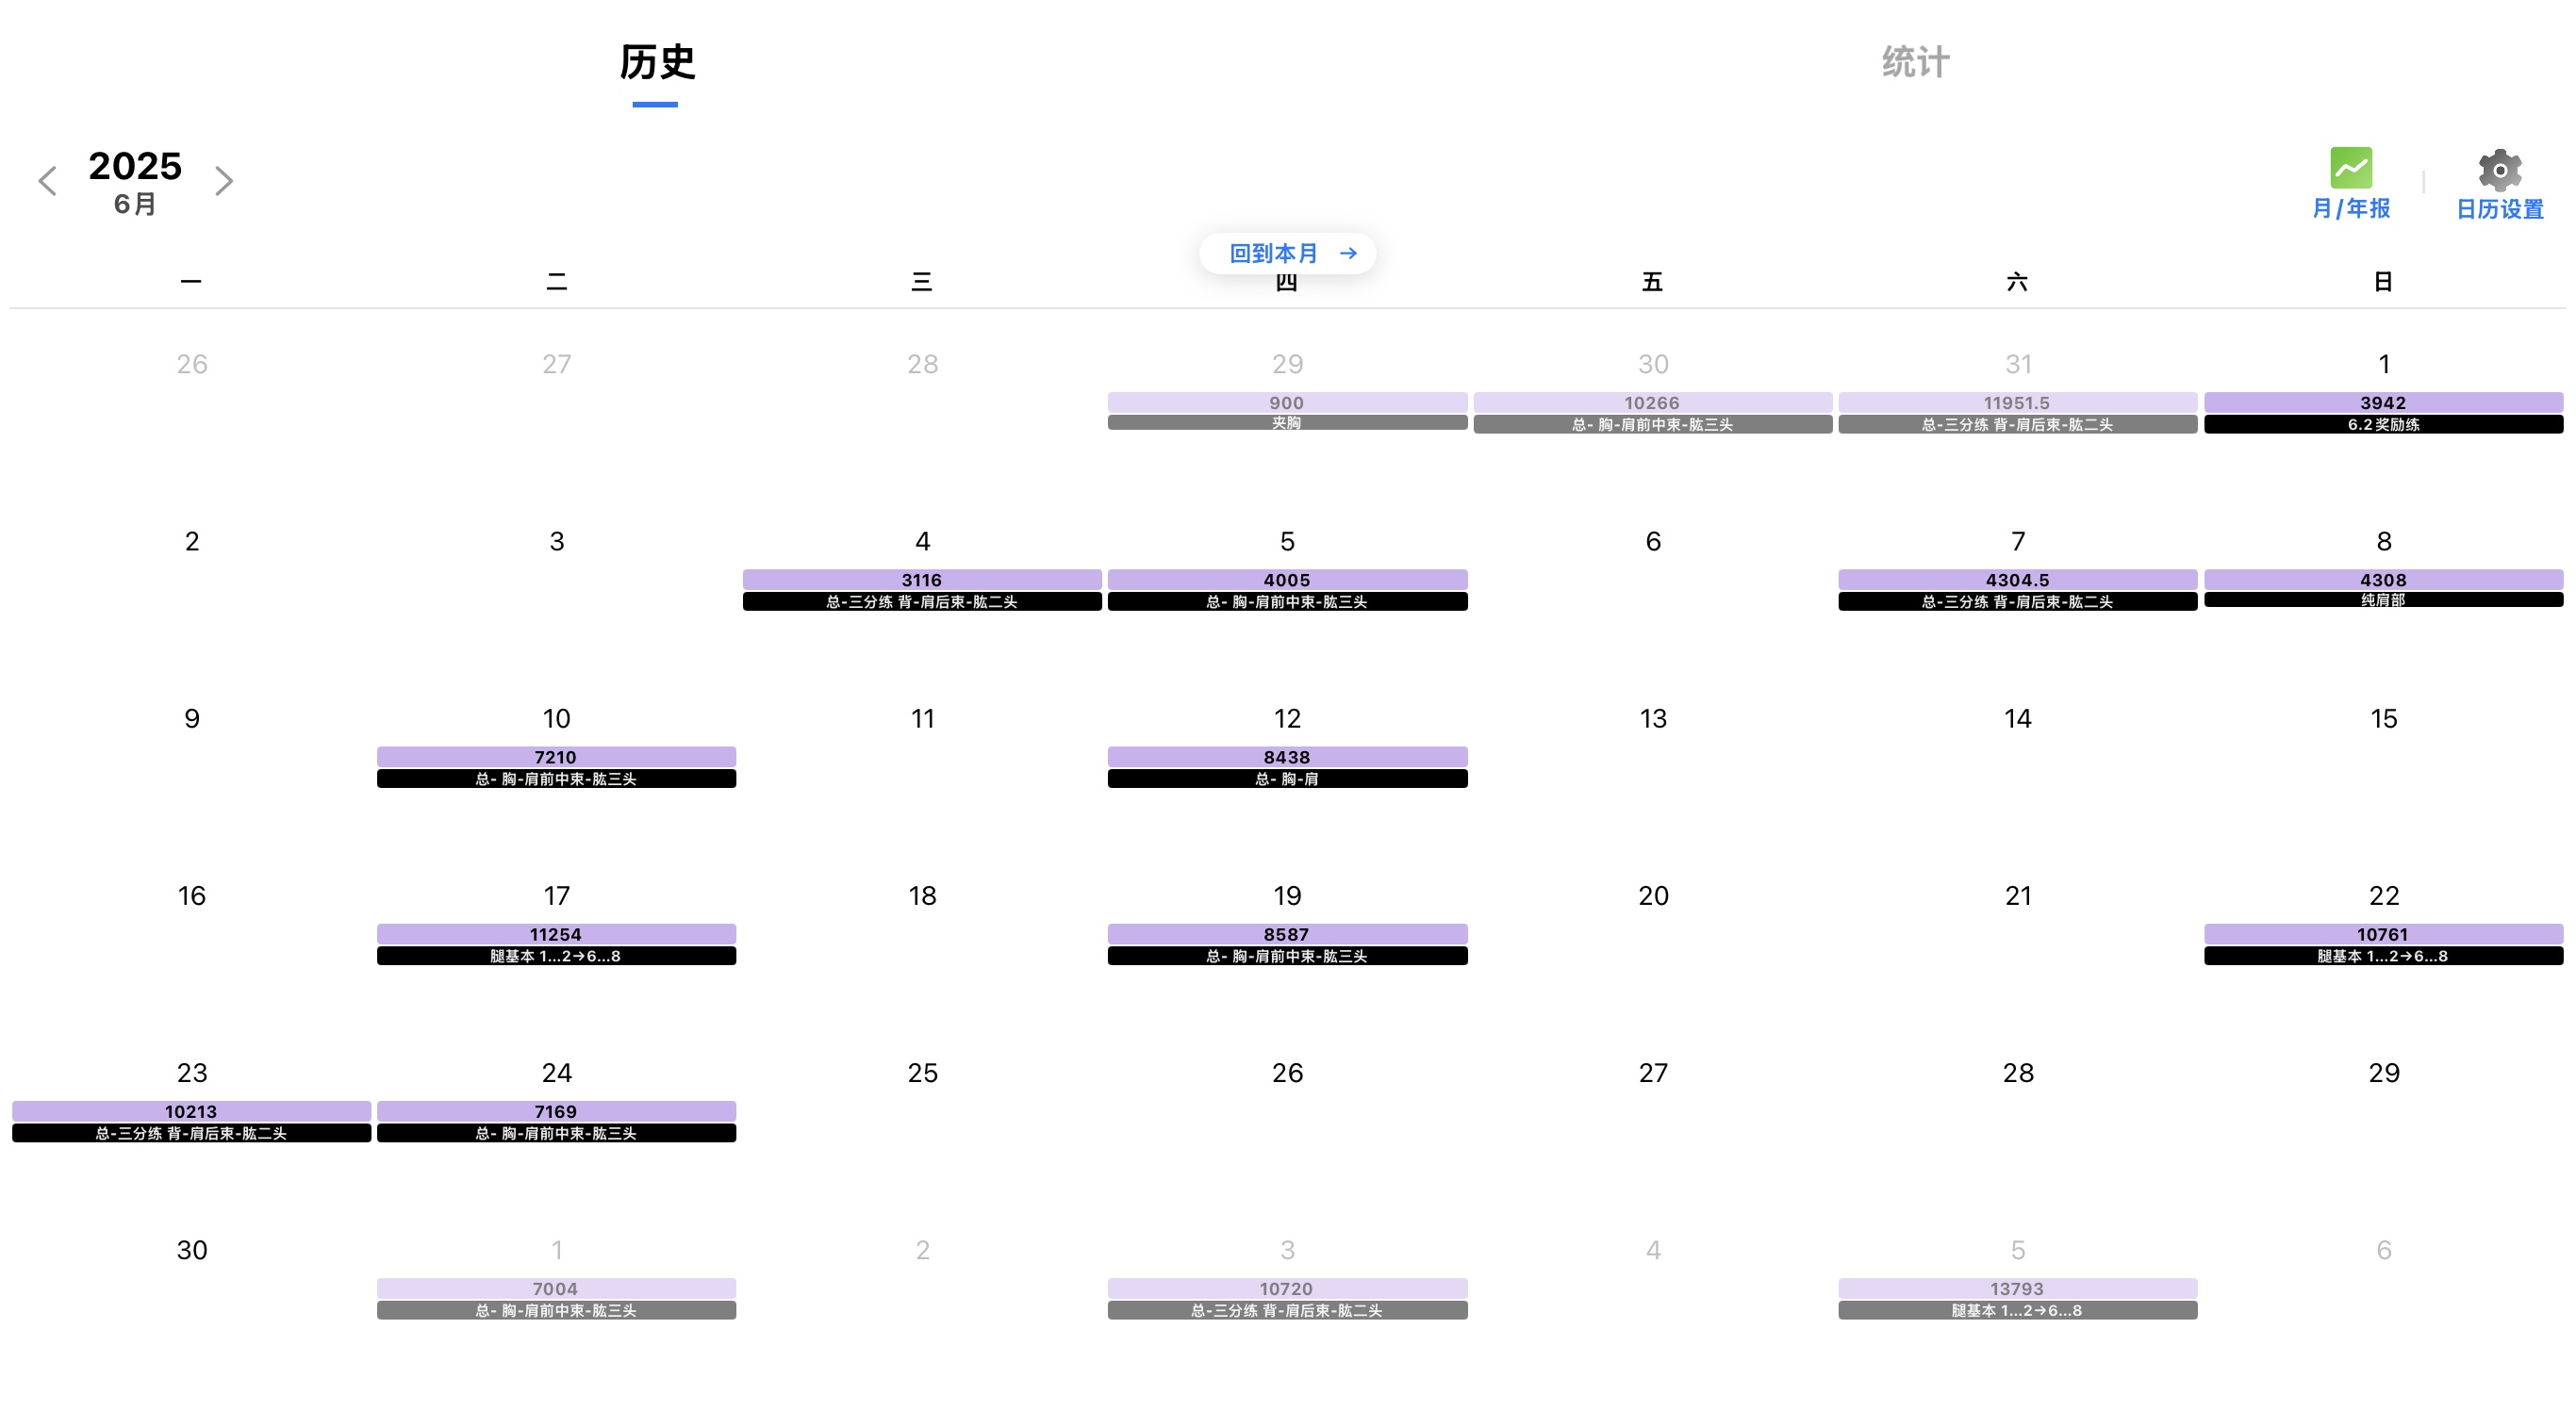Open the 900 夹胸 entry on May 29
Viewport: 2576px width, 1427px height.
click(x=1287, y=412)
